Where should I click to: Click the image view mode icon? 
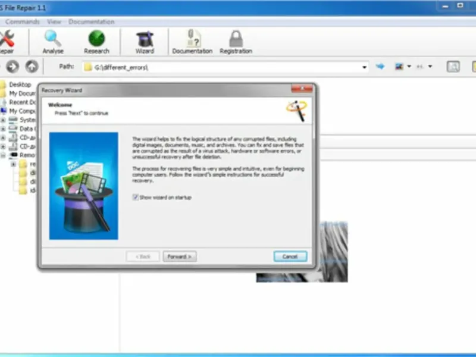[399, 66]
